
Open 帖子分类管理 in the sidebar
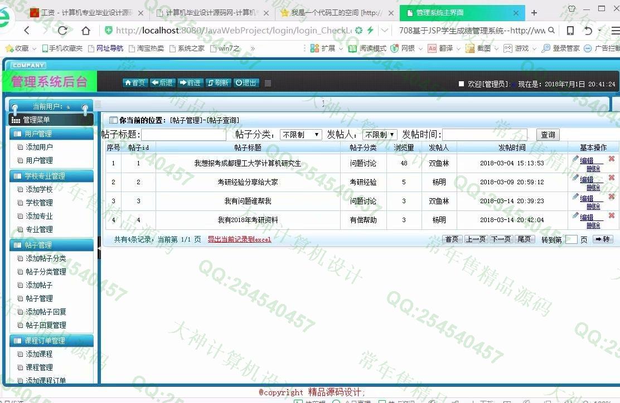(46, 272)
